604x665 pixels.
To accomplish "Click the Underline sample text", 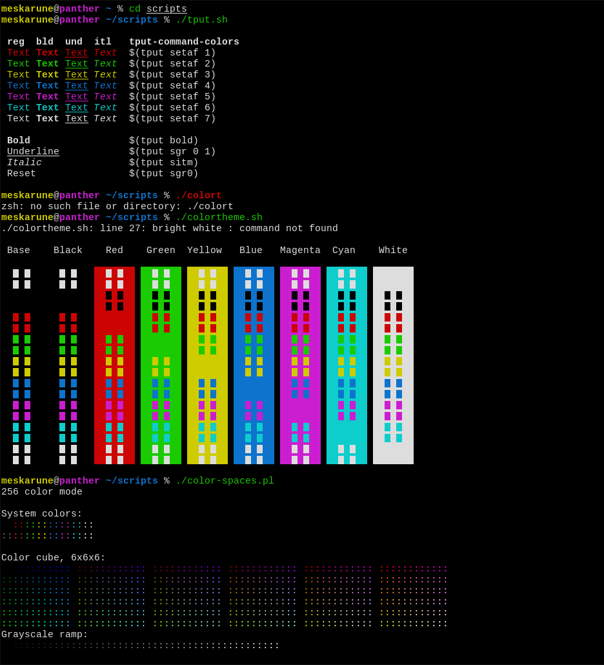I will tap(33, 151).
